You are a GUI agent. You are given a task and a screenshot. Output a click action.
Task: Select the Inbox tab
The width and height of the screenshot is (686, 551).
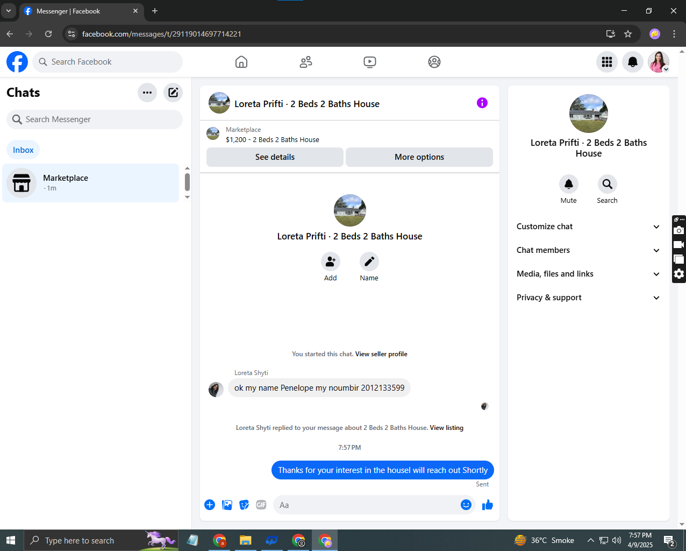click(x=23, y=150)
